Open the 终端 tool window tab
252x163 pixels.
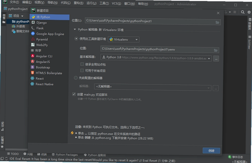42,154
